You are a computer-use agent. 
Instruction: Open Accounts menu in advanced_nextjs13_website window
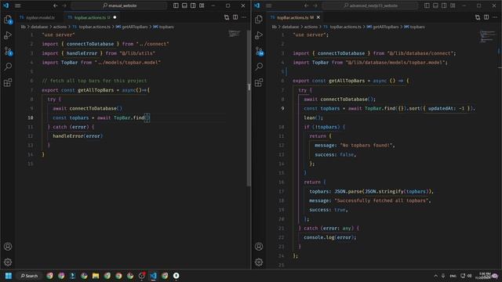click(259, 247)
